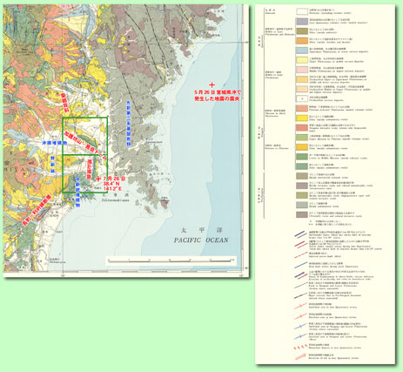The image size is (403, 372).
Task: Select the pale yellow terrace deposits swatch
Action: (x=302, y=60)
